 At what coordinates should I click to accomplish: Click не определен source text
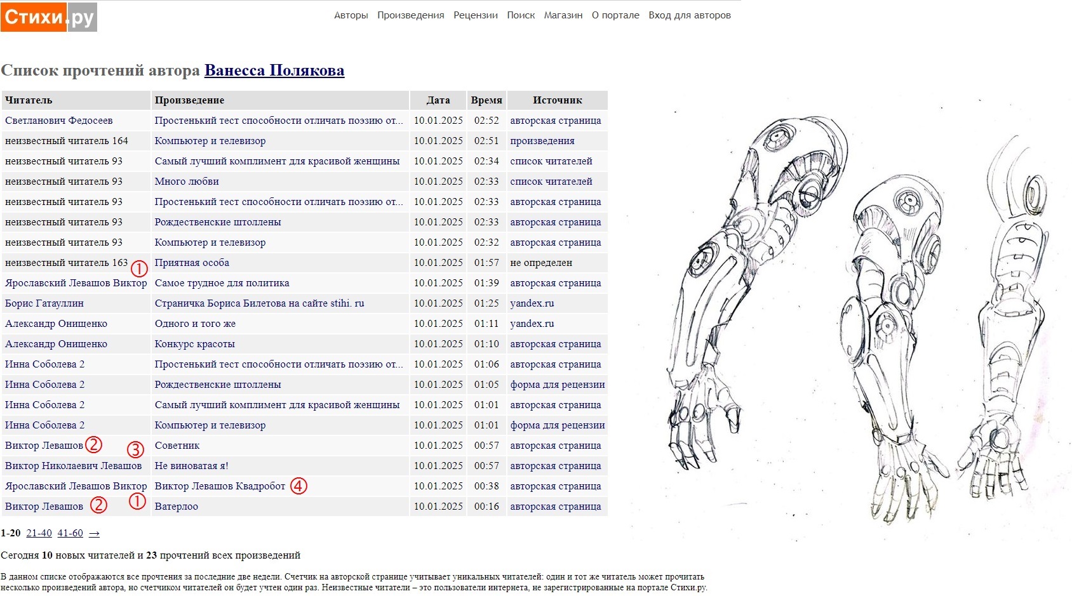tap(541, 263)
